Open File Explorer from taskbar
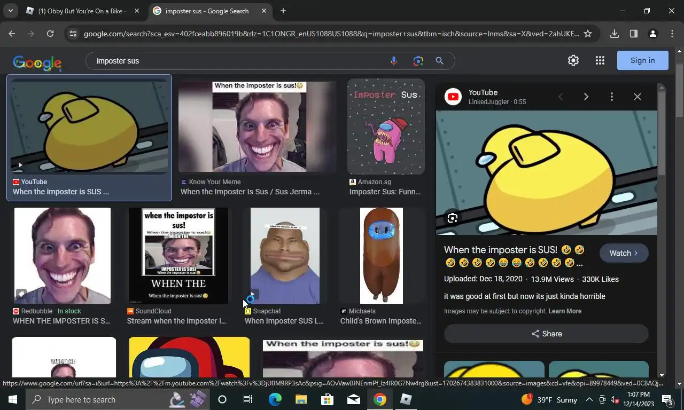The width and height of the screenshot is (684, 410). click(301, 399)
